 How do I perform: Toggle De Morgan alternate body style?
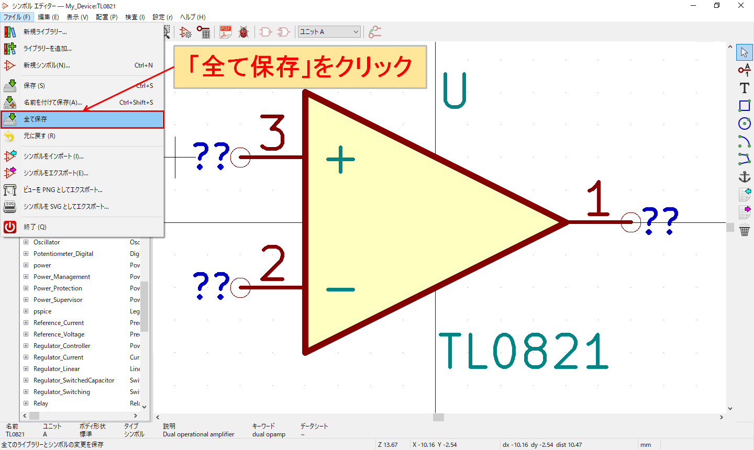(283, 31)
